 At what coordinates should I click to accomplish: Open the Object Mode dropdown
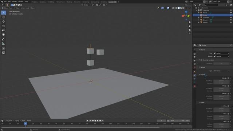pyautogui.click(x=8, y=8)
